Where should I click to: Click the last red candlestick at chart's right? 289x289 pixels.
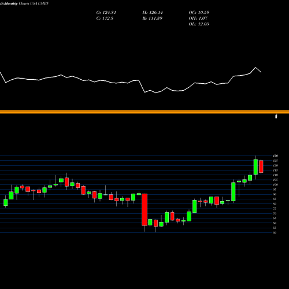click(x=261, y=166)
